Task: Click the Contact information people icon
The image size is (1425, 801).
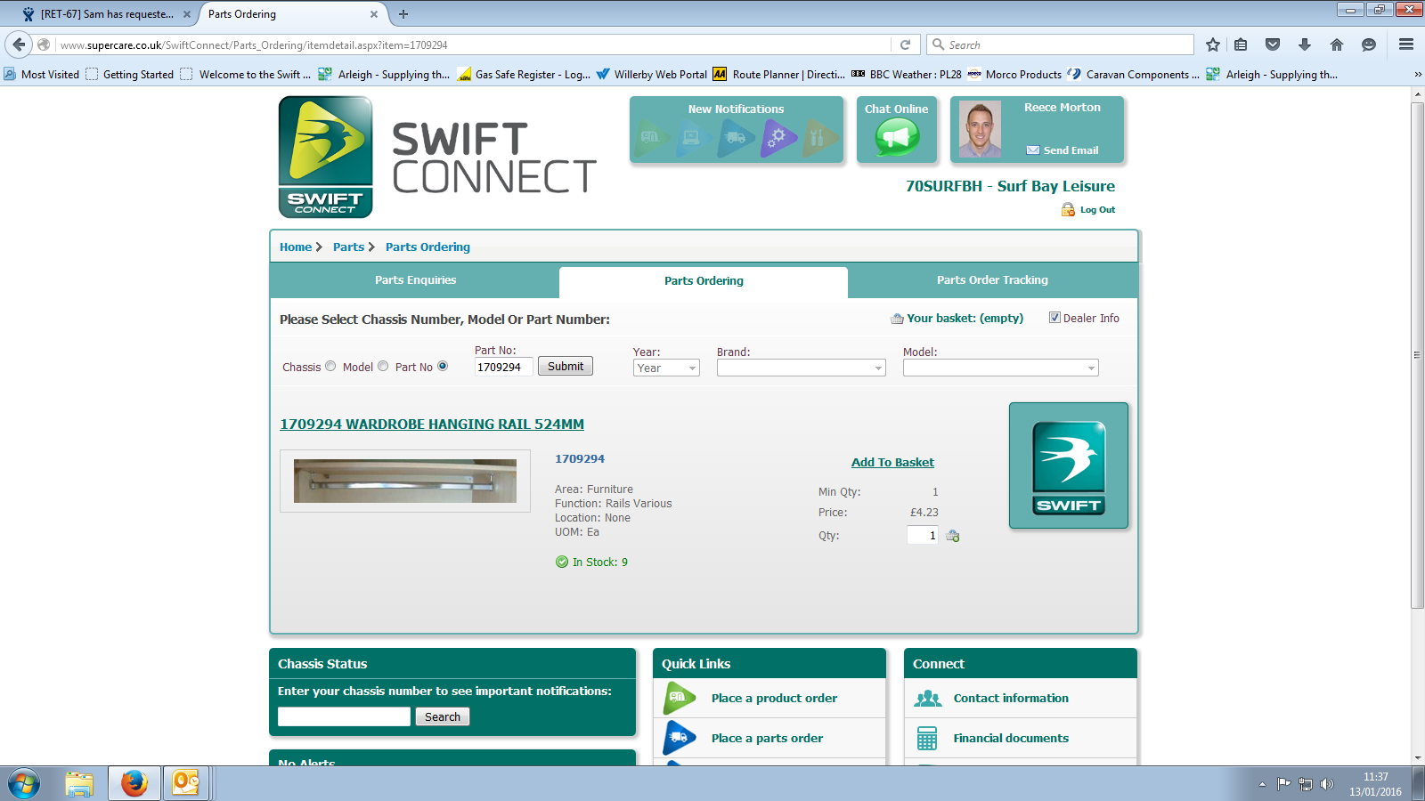Action: point(927,699)
